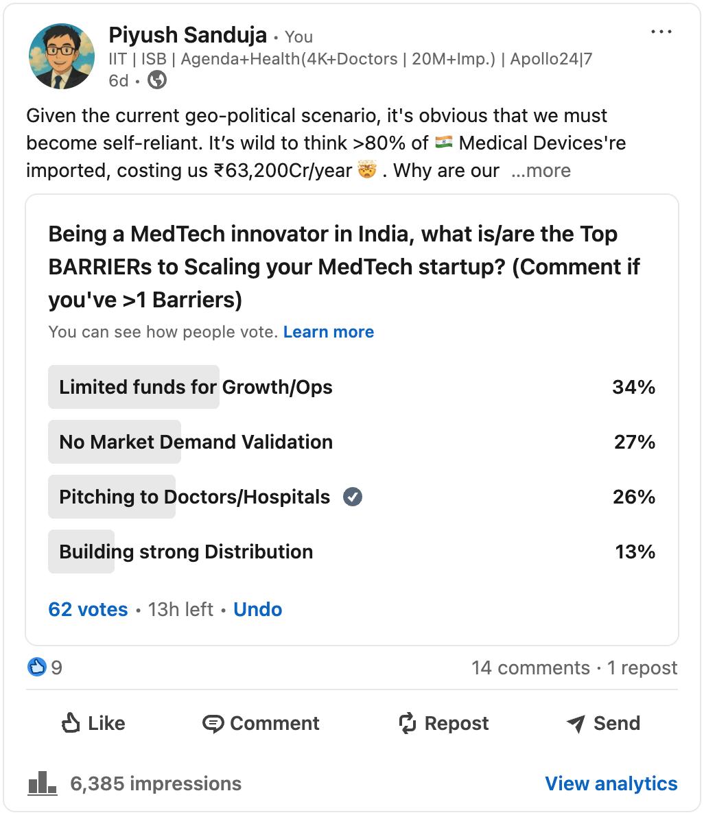The image size is (704, 815).
Task: View the '62 votes' voter list
Action: [88, 609]
